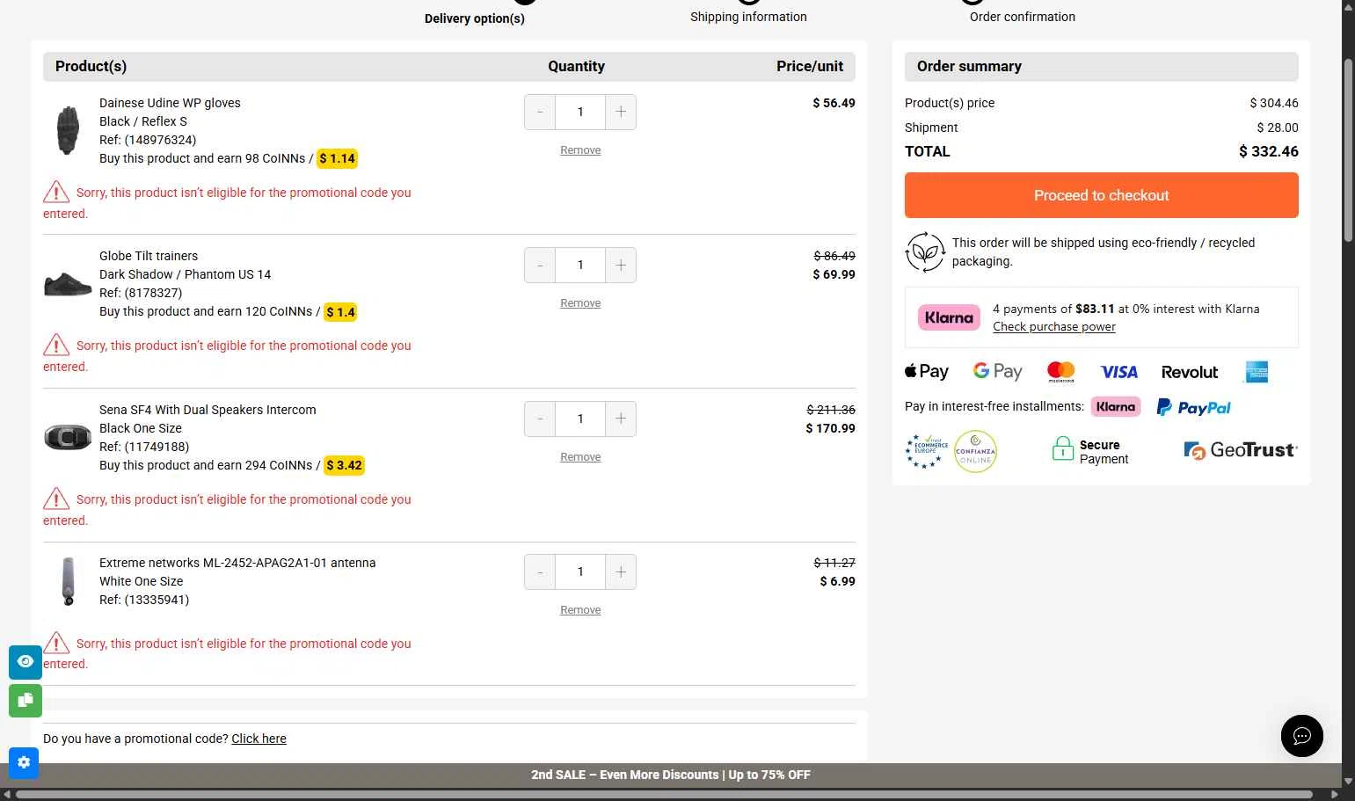Click the TOTAL $ 332.46 amount
Image resolution: width=1355 pixels, height=801 pixels.
tap(1269, 151)
